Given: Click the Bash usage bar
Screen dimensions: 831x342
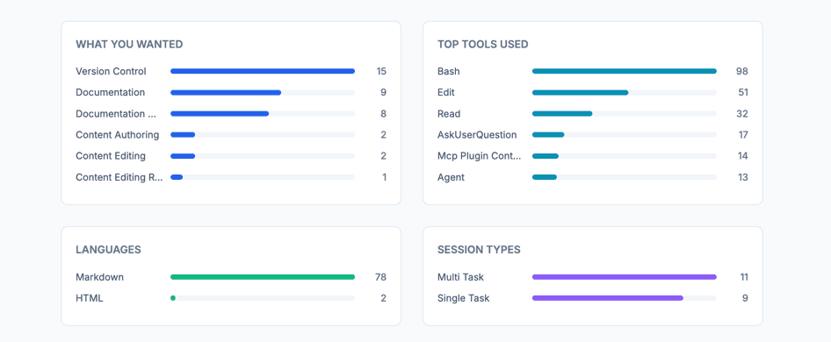Looking at the screenshot, I should click(x=625, y=71).
